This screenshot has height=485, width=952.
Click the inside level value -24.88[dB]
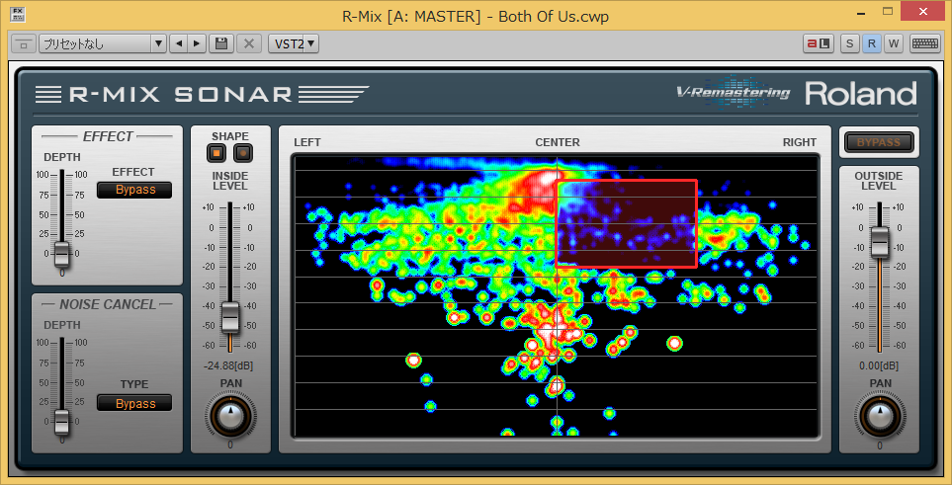coord(230,365)
